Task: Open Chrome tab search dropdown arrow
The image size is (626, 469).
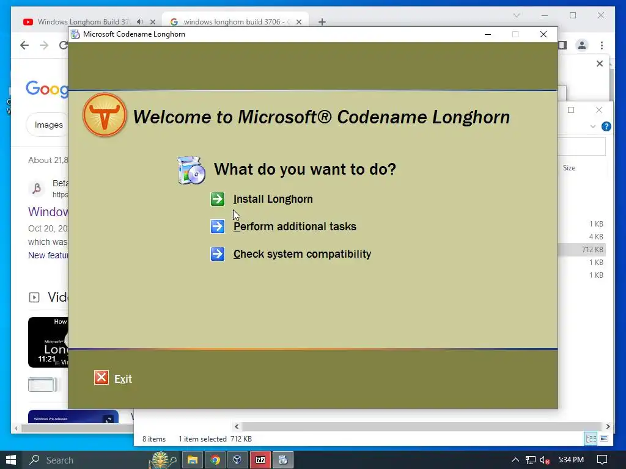Action: (x=516, y=15)
